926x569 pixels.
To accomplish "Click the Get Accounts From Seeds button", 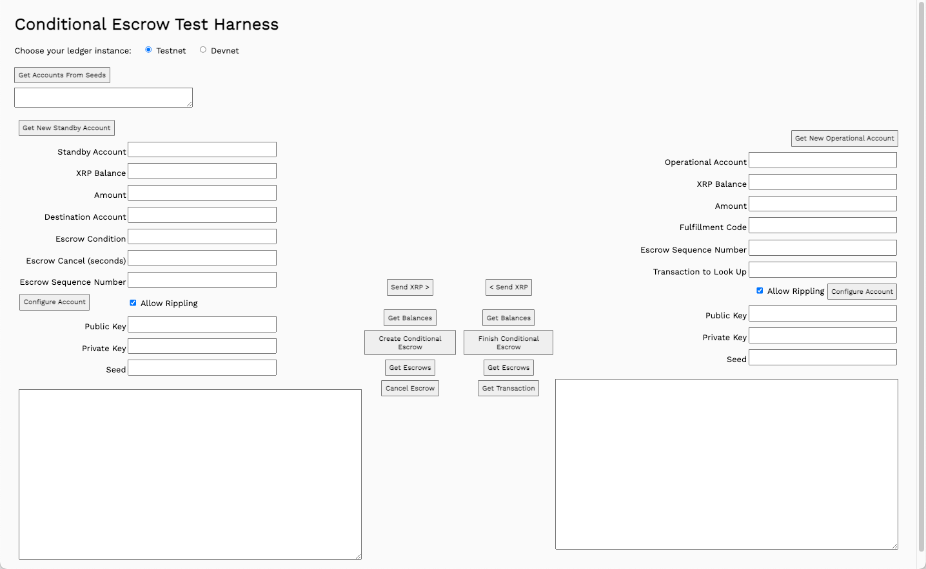I will 61,75.
